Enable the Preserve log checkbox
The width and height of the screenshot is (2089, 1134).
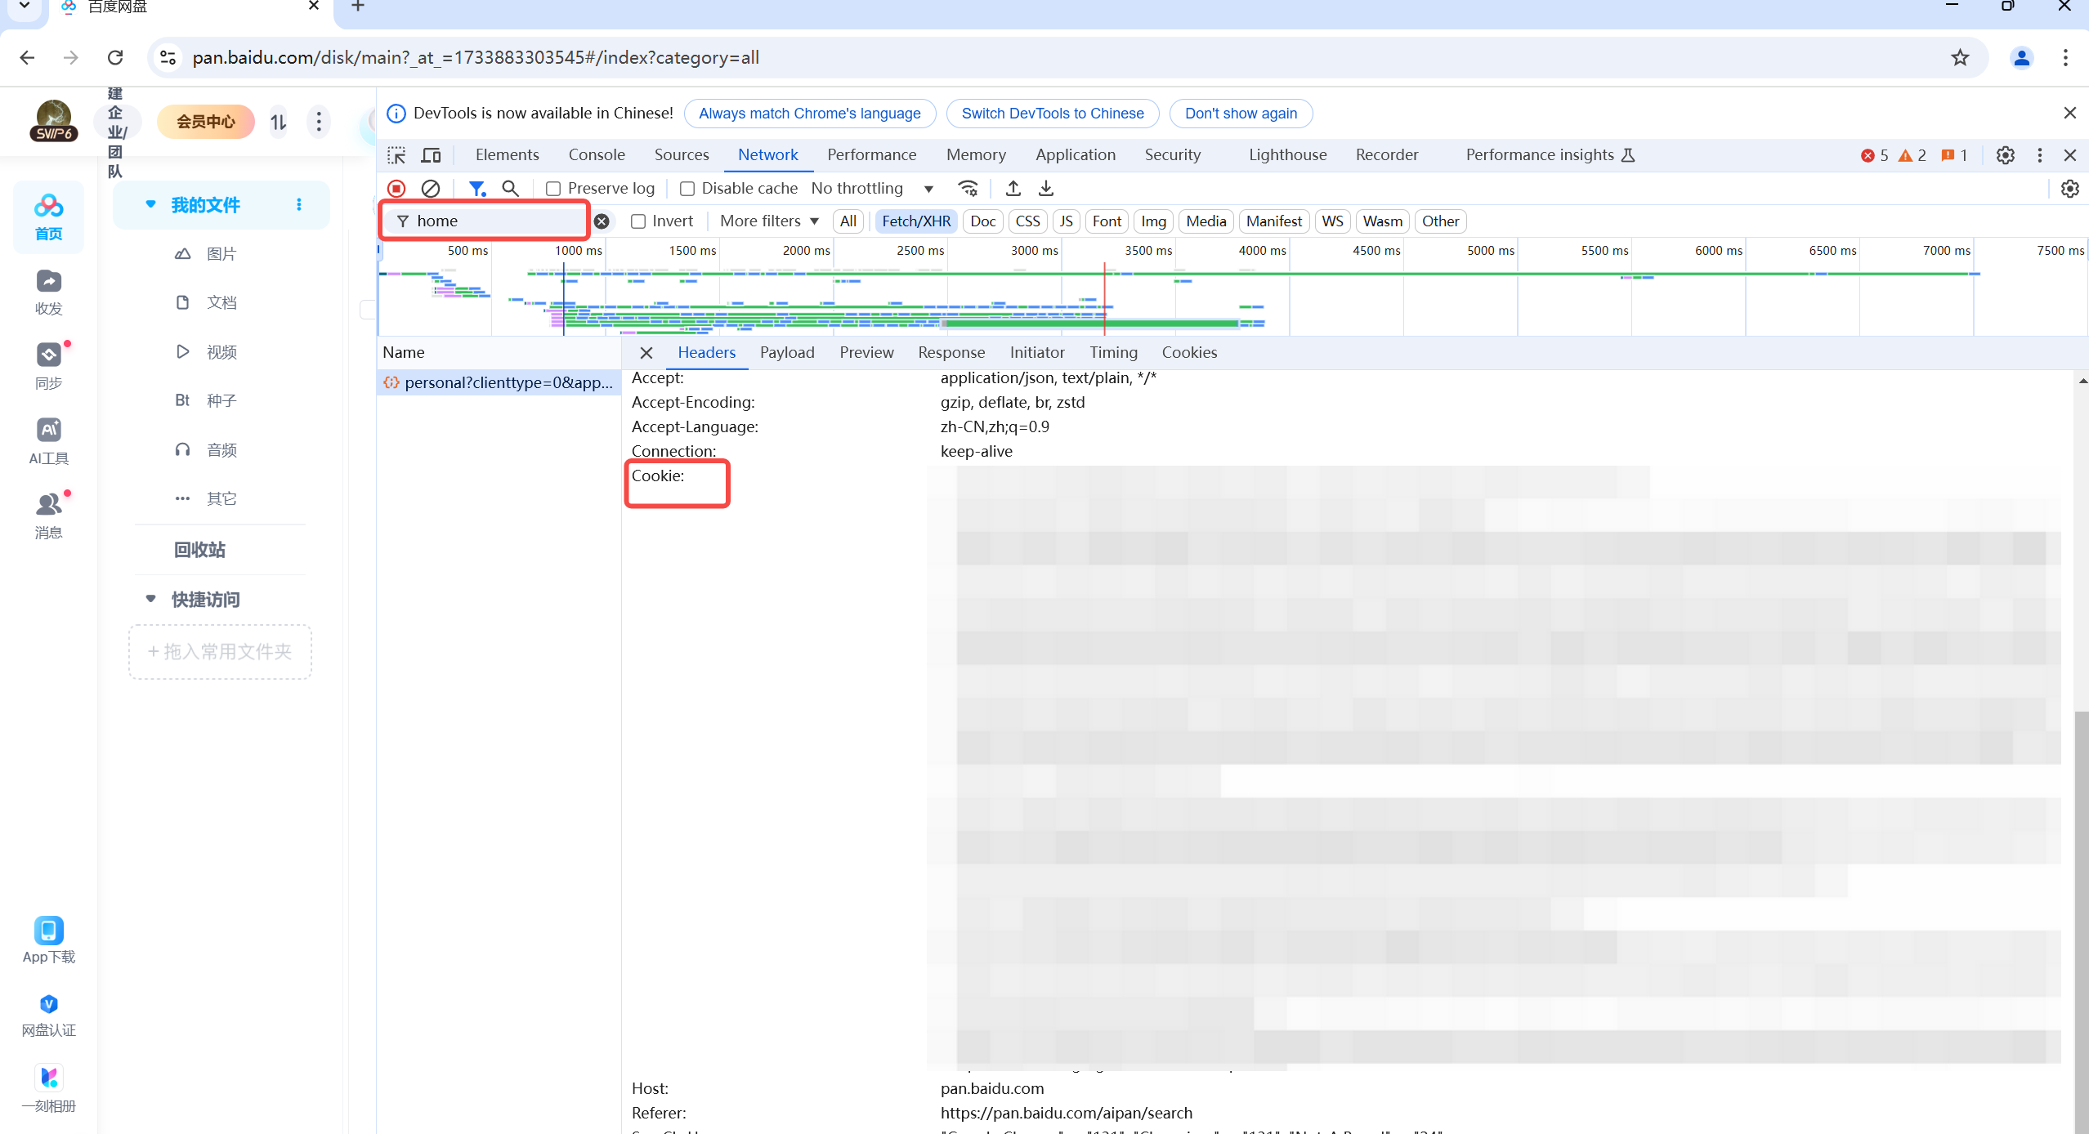[553, 189]
